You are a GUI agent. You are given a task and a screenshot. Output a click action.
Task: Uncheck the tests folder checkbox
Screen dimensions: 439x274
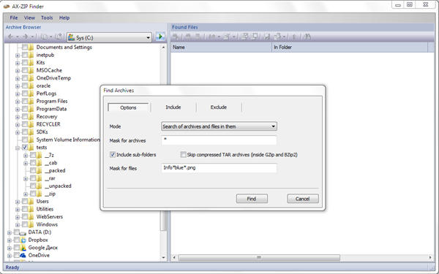click(25, 147)
